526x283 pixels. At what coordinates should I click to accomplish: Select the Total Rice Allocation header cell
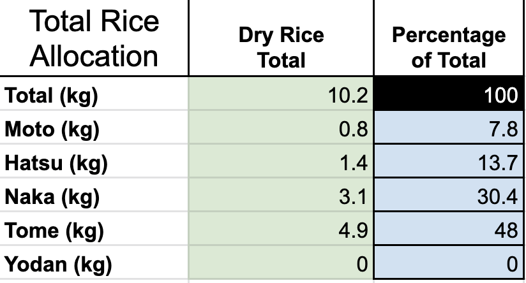94,38
